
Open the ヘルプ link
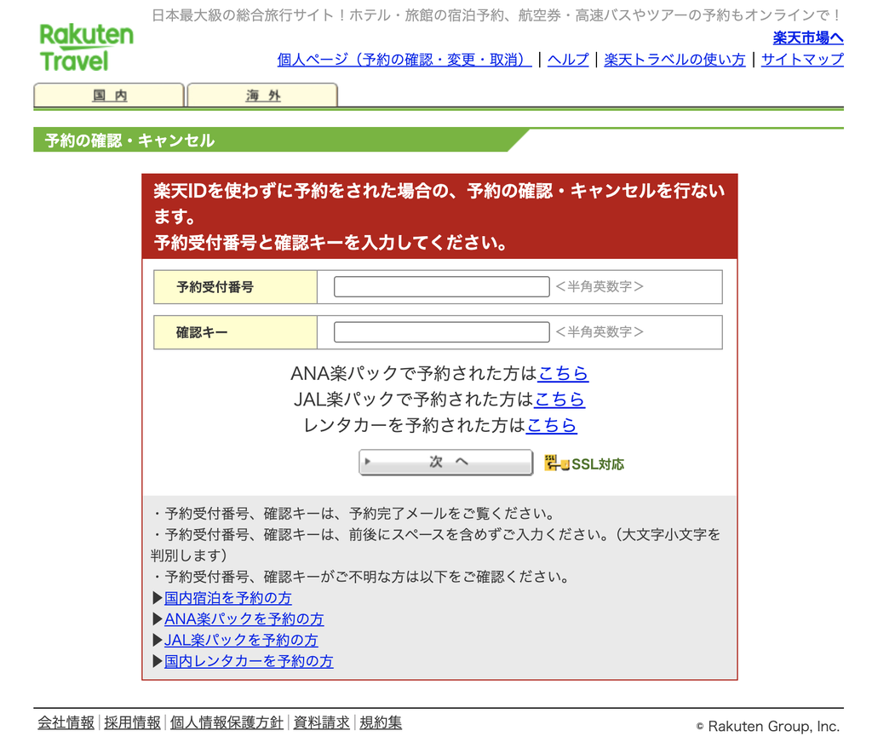tap(568, 60)
